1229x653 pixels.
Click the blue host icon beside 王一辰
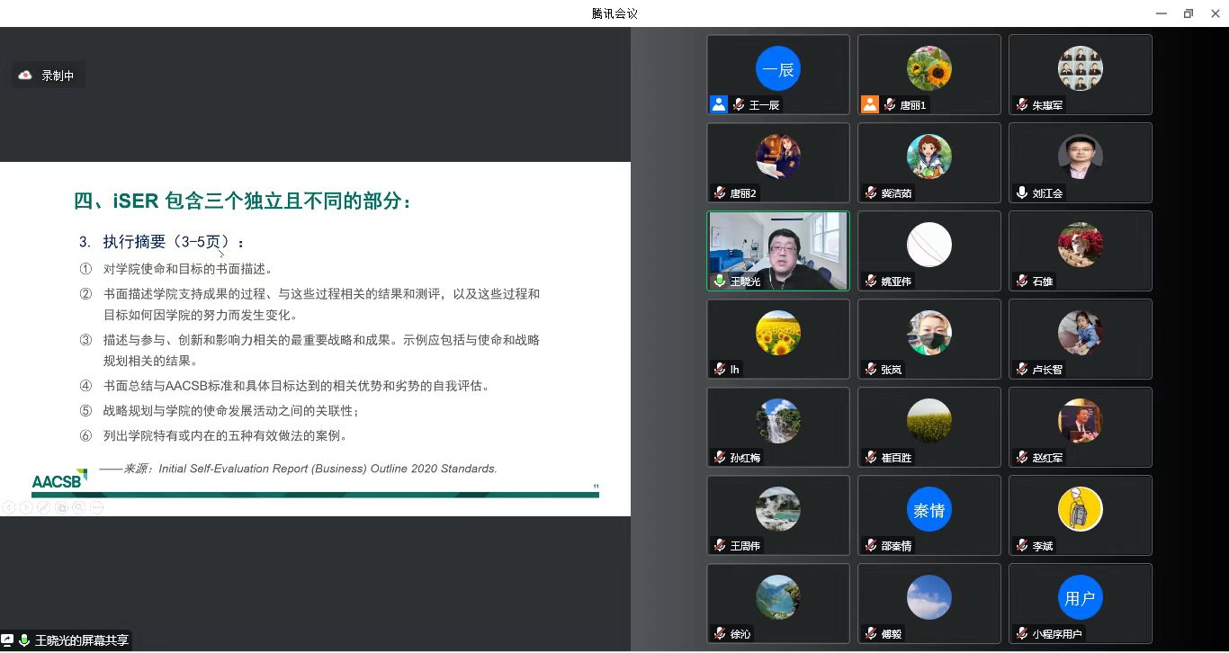718,104
